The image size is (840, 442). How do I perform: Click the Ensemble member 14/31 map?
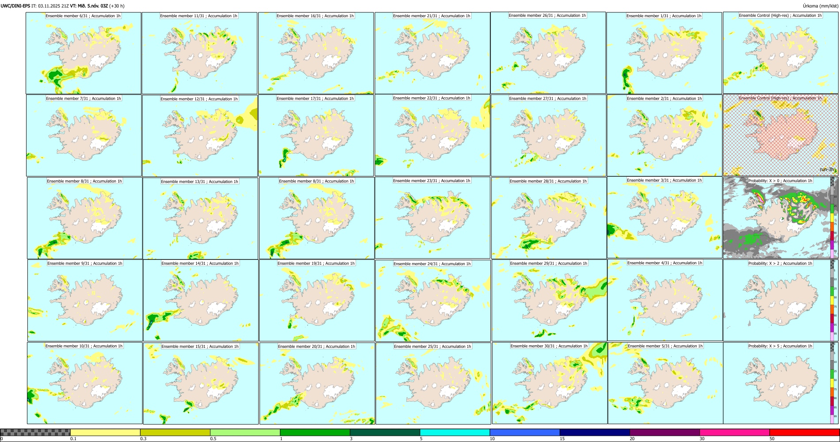[201, 301]
